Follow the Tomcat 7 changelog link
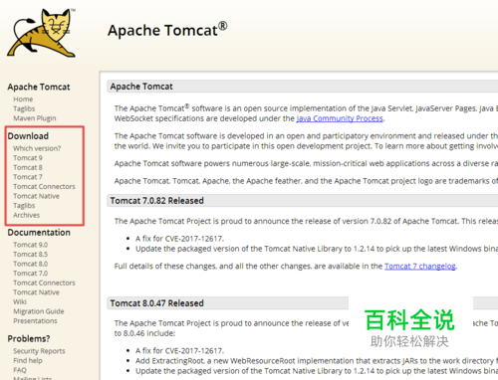Image resolution: width=498 pixels, height=380 pixels. [420, 267]
